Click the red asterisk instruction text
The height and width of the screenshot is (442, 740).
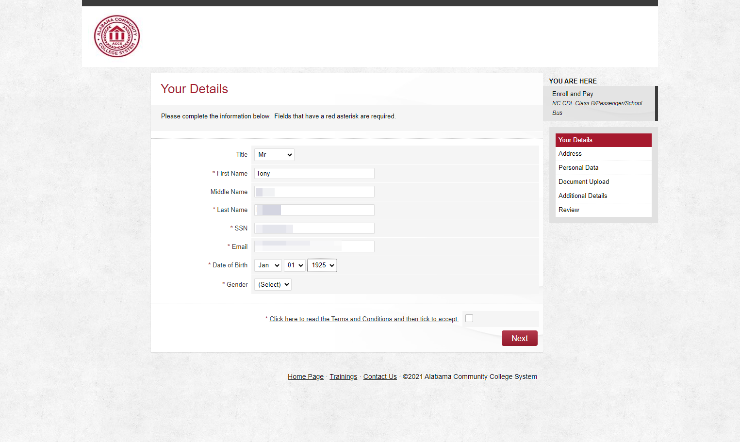[x=279, y=116]
